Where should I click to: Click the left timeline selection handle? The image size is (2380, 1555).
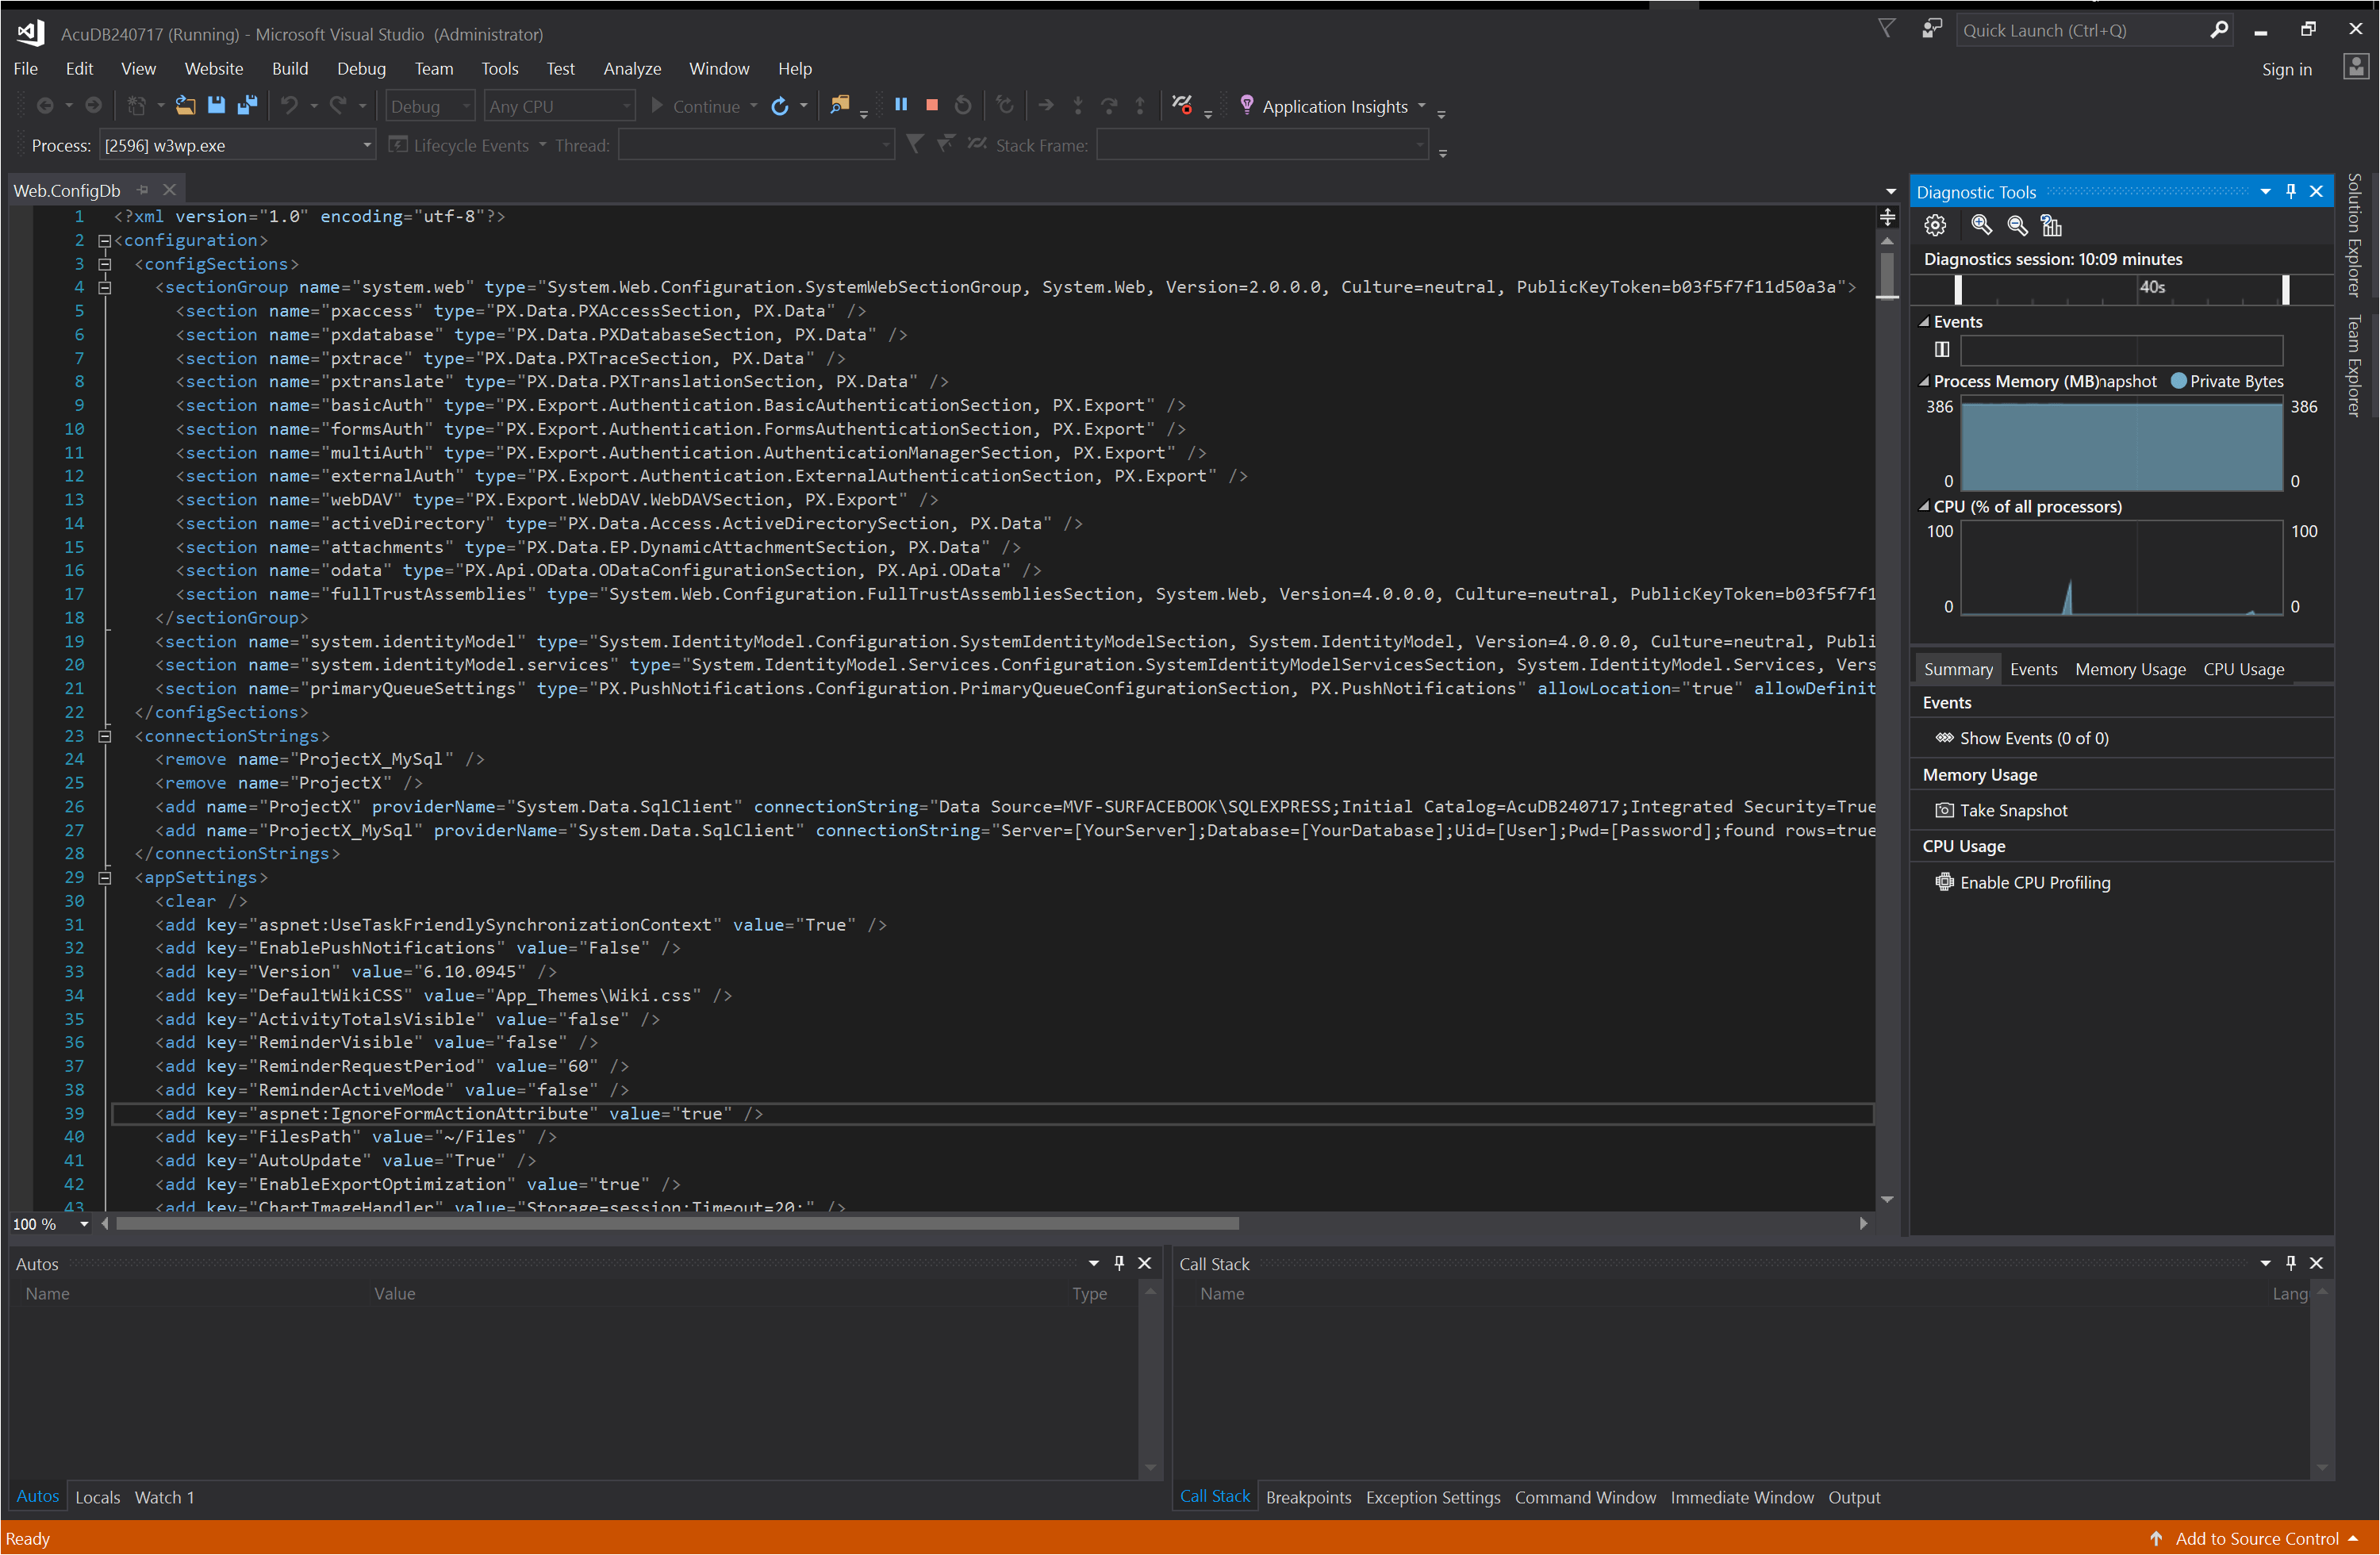[1958, 289]
